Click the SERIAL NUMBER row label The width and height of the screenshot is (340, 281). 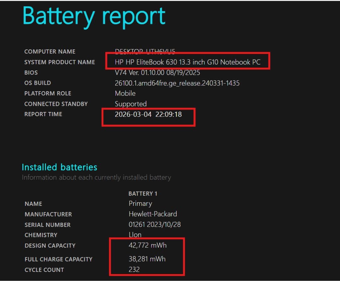pos(48,225)
